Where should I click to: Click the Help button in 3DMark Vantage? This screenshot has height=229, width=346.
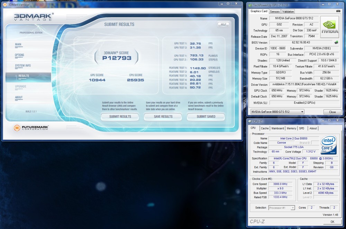[223, 24]
